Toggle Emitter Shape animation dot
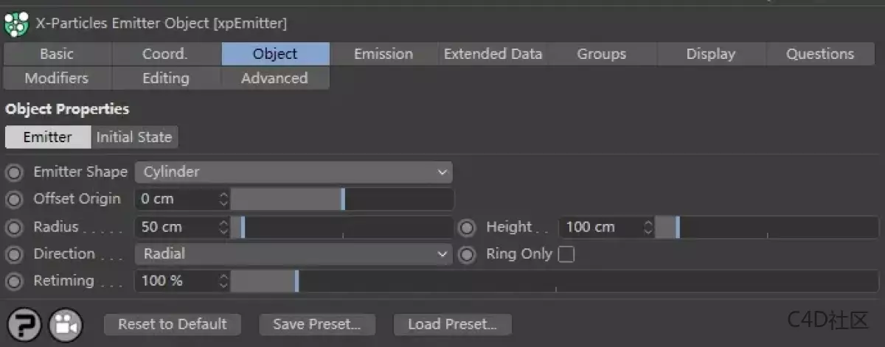This screenshot has height=347, width=885. coord(14,173)
